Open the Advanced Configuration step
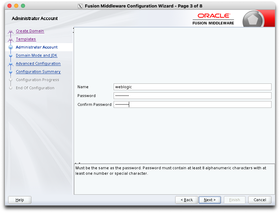The width and height of the screenshot is (280, 213). pos(38,63)
